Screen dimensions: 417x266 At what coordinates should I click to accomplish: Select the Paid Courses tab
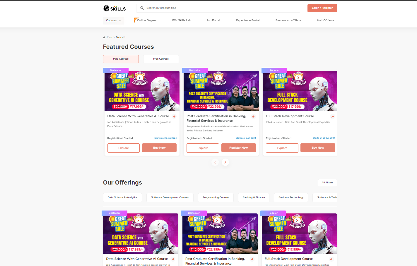coord(121,59)
